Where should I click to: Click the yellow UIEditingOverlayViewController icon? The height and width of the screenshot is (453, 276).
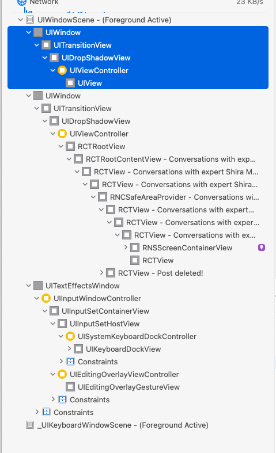point(62,374)
